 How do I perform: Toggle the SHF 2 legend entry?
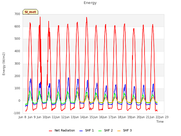pos(105,130)
